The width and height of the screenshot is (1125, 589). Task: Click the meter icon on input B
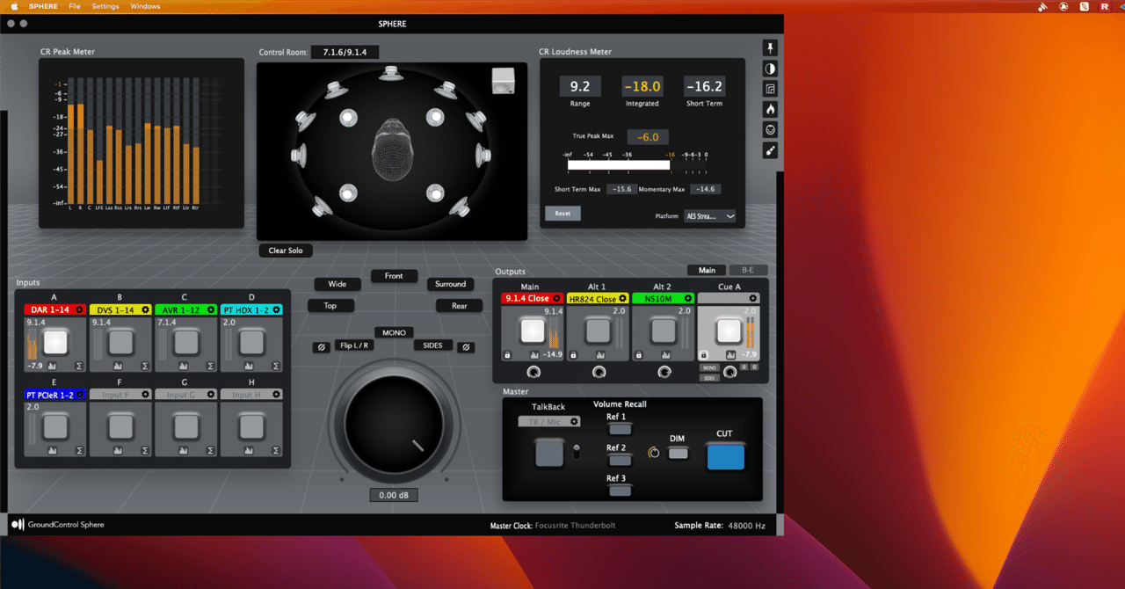(118, 366)
